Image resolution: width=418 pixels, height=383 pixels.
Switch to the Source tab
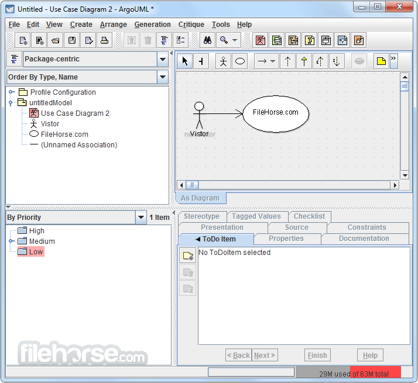pyautogui.click(x=297, y=227)
